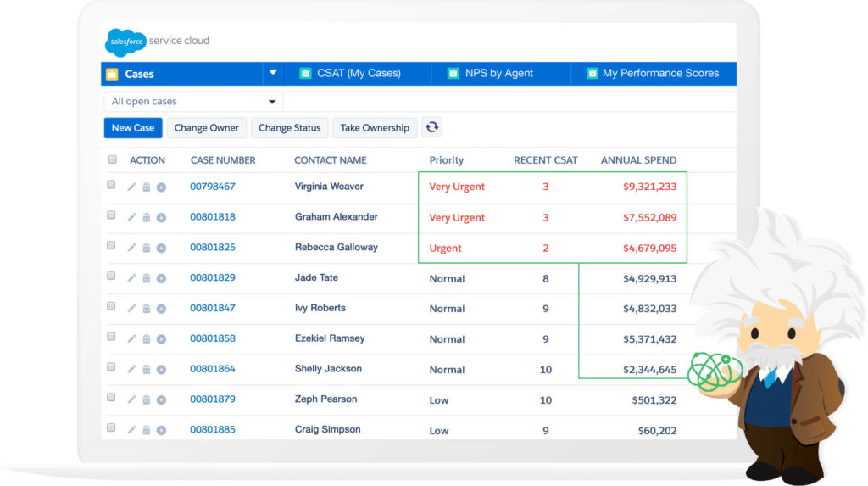Screen dimensions: 868x486
Task: Check the box for Graham Alexander's case
Action: tap(111, 215)
